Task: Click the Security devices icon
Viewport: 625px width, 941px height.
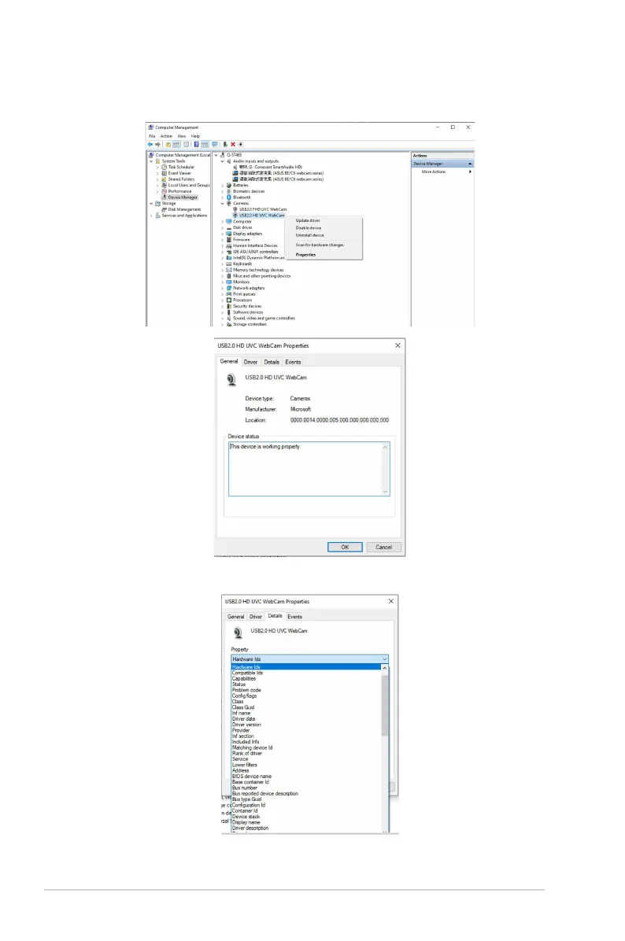Action: point(229,306)
